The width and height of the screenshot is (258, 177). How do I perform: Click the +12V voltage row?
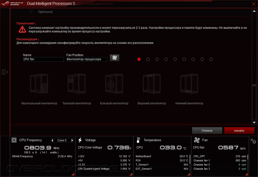pos(104,156)
